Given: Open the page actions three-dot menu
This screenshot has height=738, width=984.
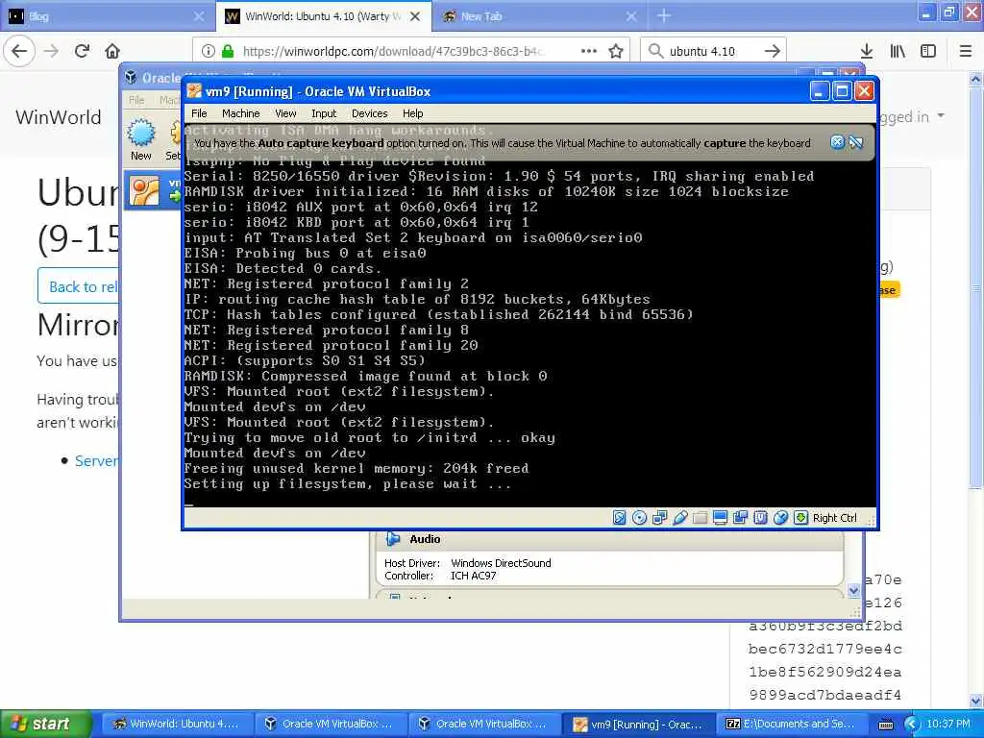Looking at the screenshot, I should (x=589, y=51).
